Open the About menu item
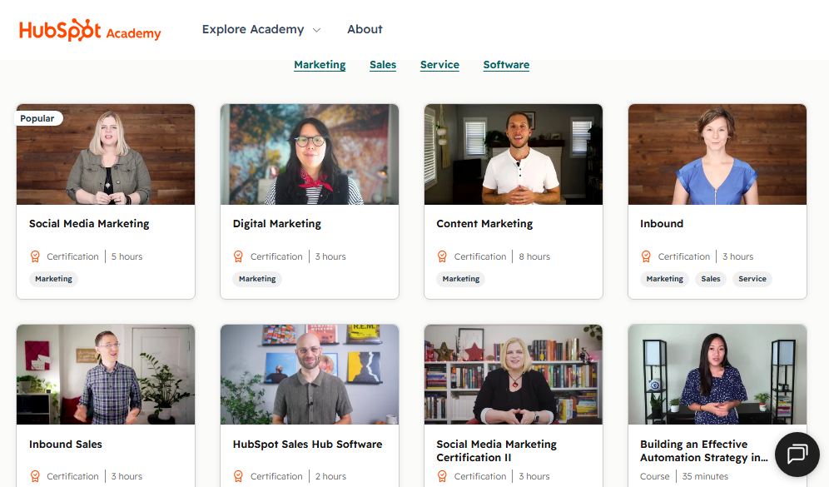This screenshot has height=487, width=829. [x=365, y=30]
